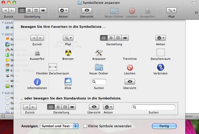
Task: Click the toolbar's forward arrow under Zurück
Action: point(12,10)
